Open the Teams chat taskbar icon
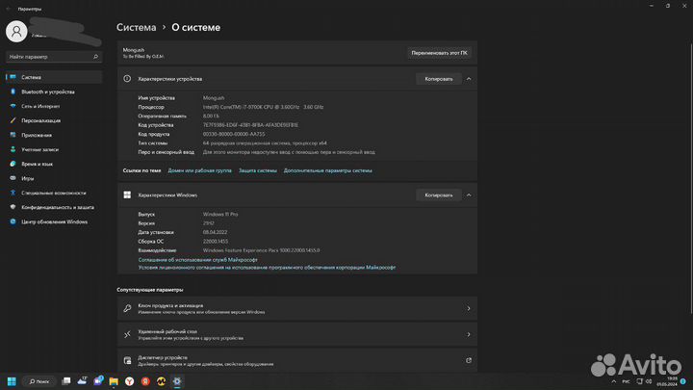Screen dimensions: 693x390 point(98,380)
